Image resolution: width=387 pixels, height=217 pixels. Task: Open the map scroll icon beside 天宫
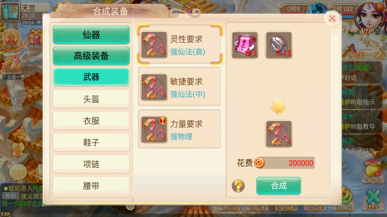pyautogui.click(x=10, y=11)
